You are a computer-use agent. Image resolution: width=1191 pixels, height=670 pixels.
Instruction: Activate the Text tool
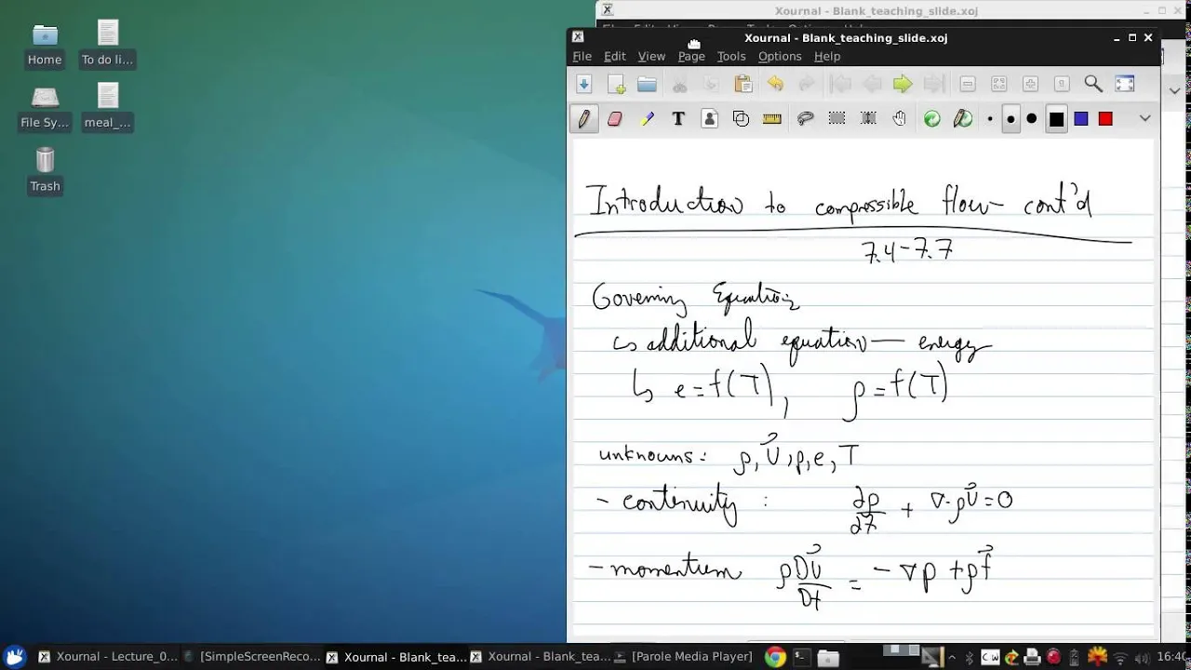point(678,118)
